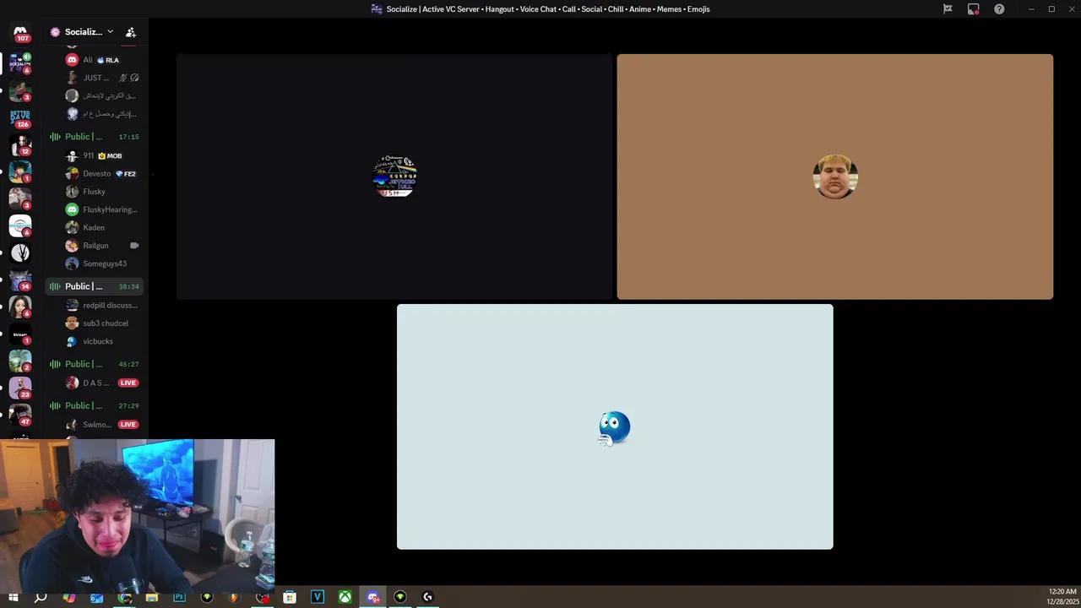Screen dimensions: 1081x608
Task: Click the LIVE badge next to Swimo
Action: click(x=128, y=425)
